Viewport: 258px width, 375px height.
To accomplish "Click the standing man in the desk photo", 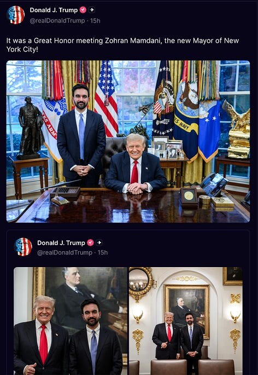I will 81,135.
